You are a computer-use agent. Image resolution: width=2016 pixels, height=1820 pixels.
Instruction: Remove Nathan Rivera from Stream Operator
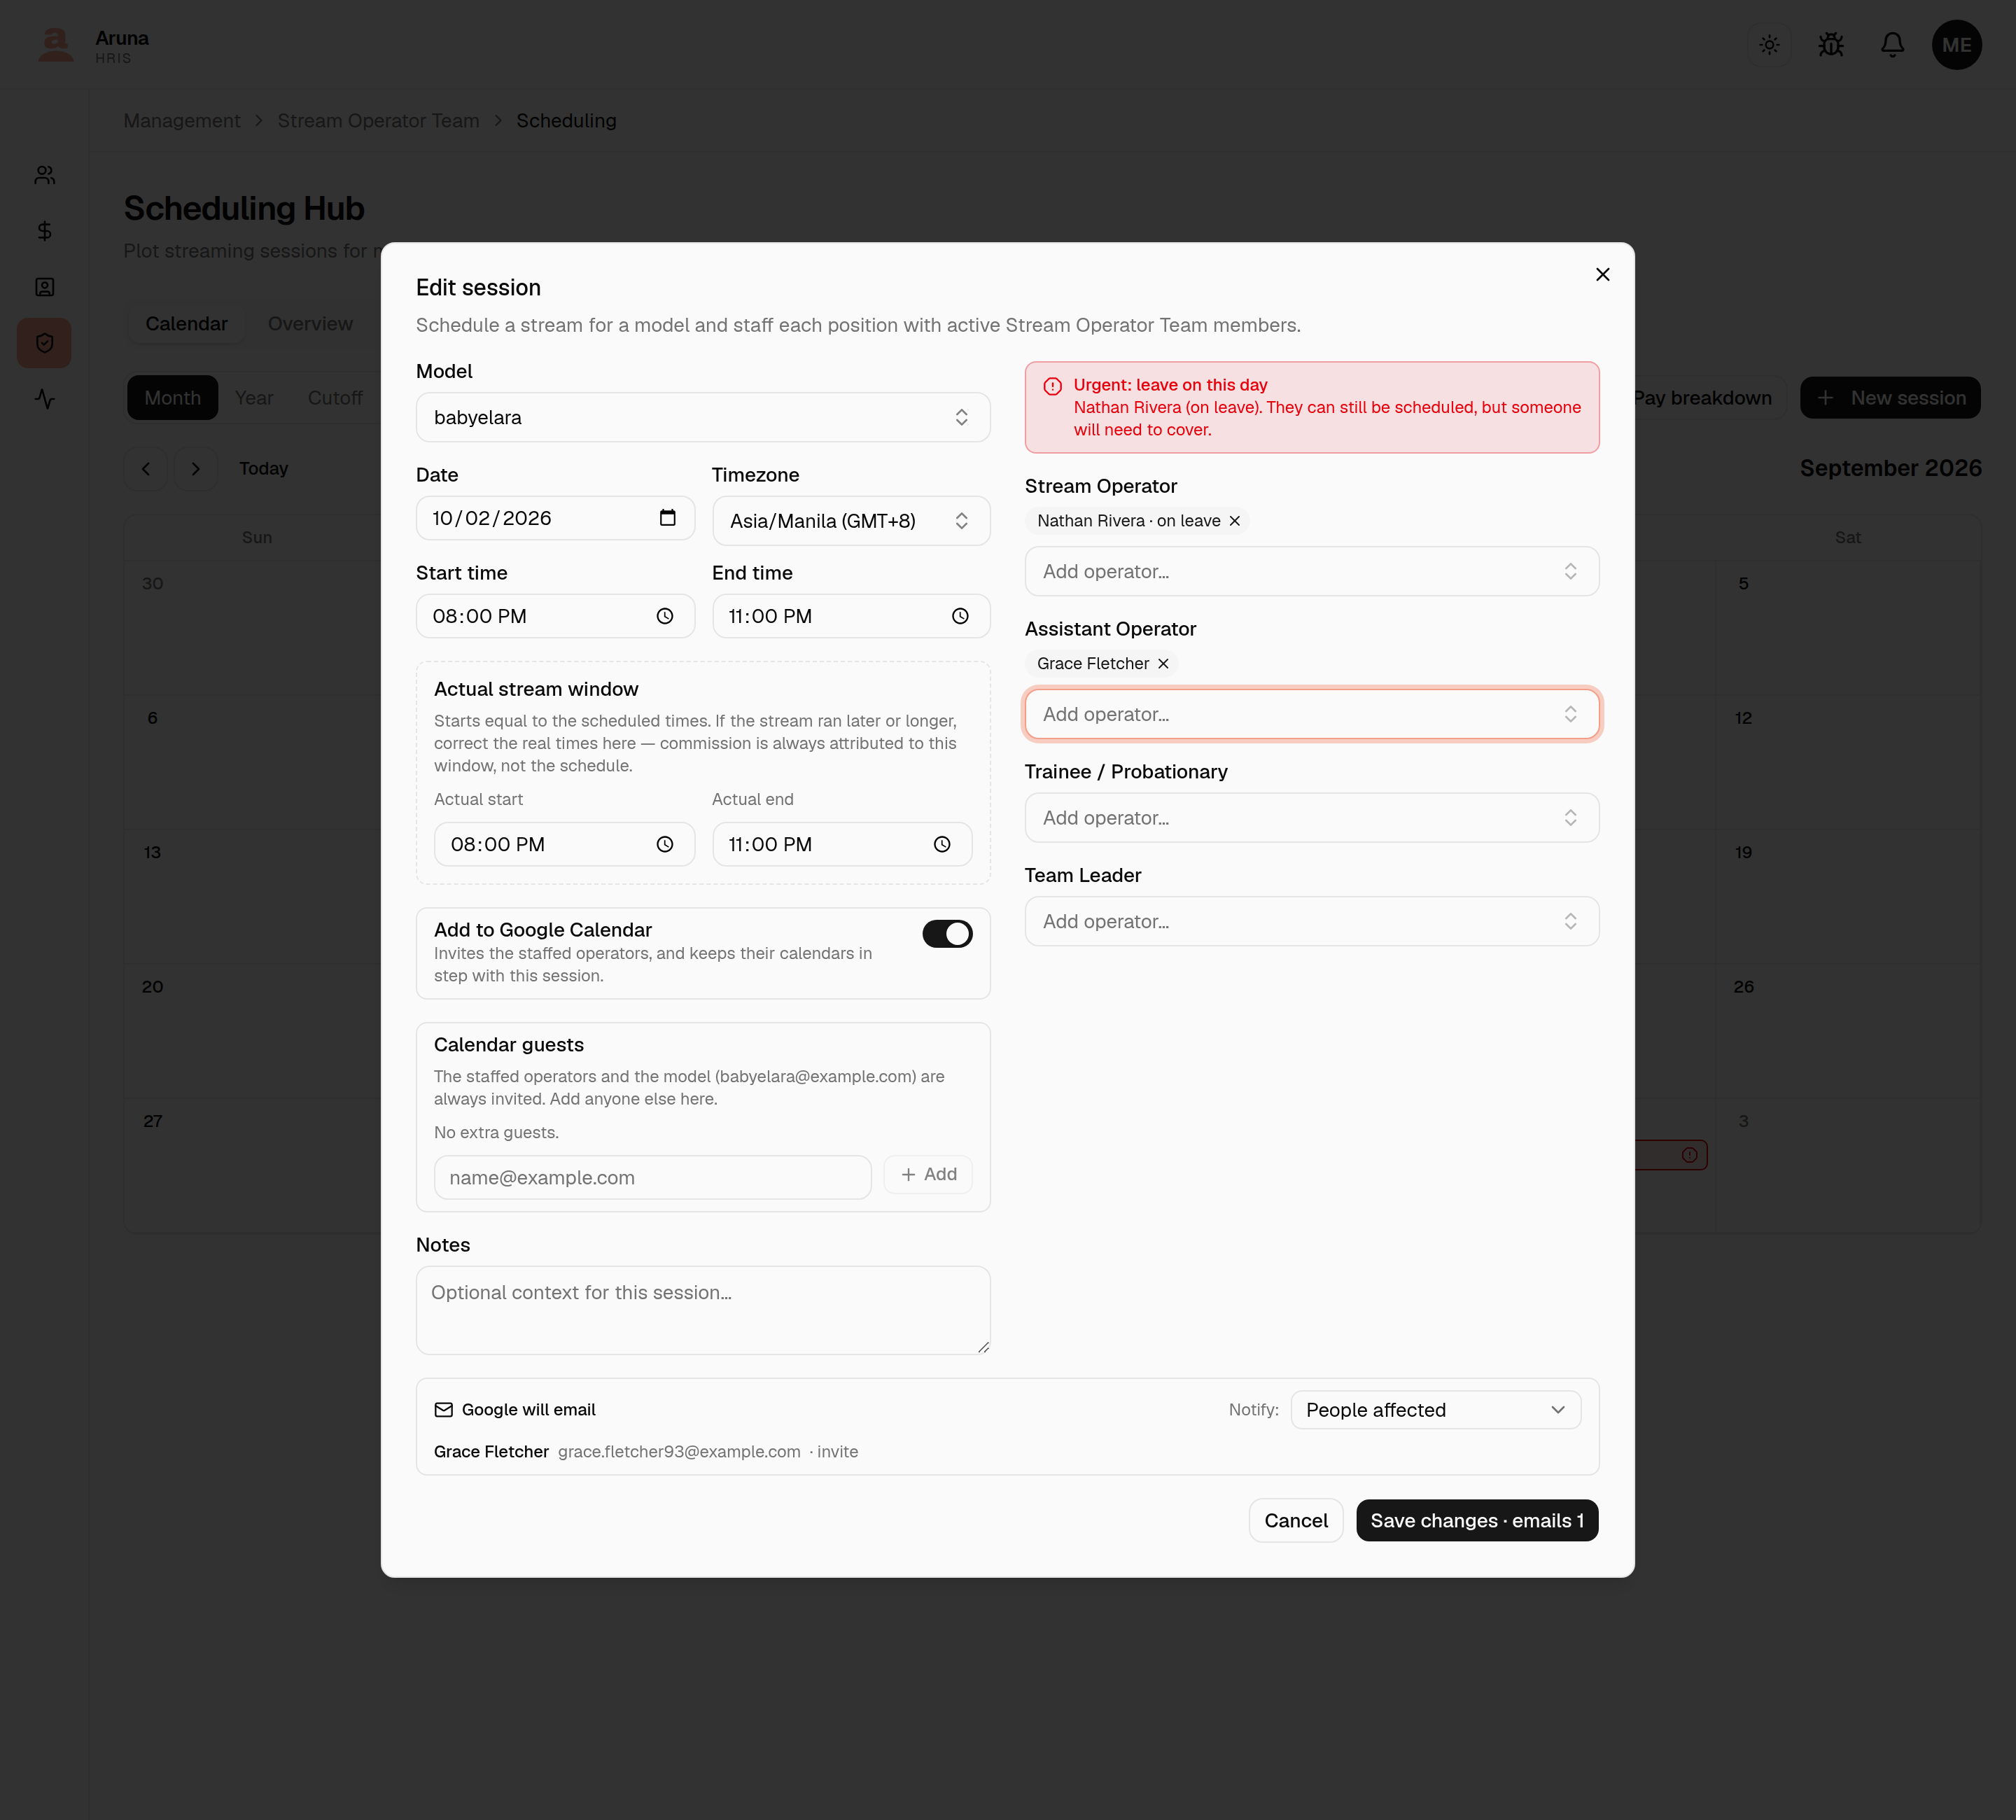point(1234,521)
